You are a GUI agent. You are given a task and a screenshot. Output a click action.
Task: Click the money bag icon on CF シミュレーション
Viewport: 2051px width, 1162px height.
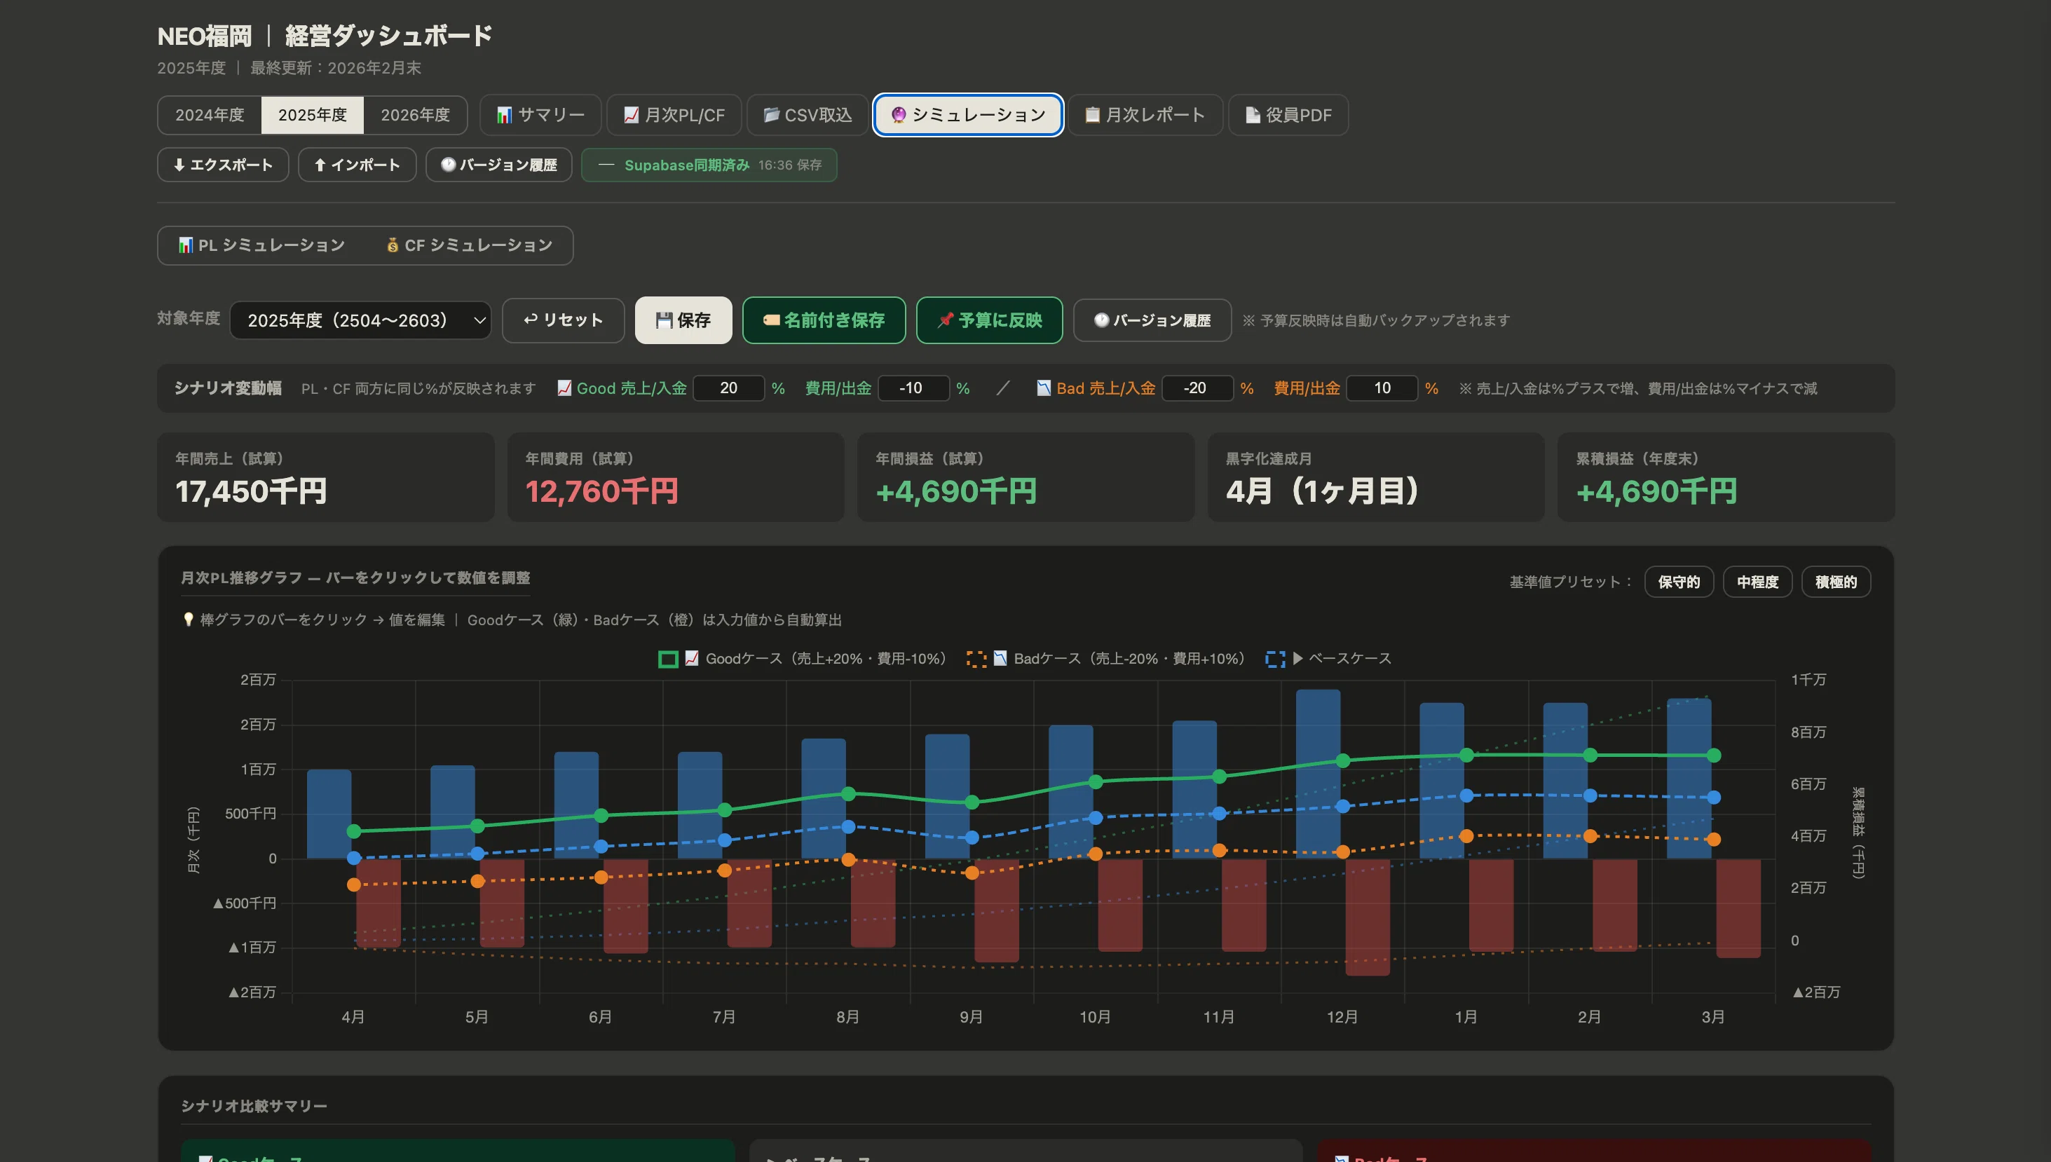coord(393,245)
